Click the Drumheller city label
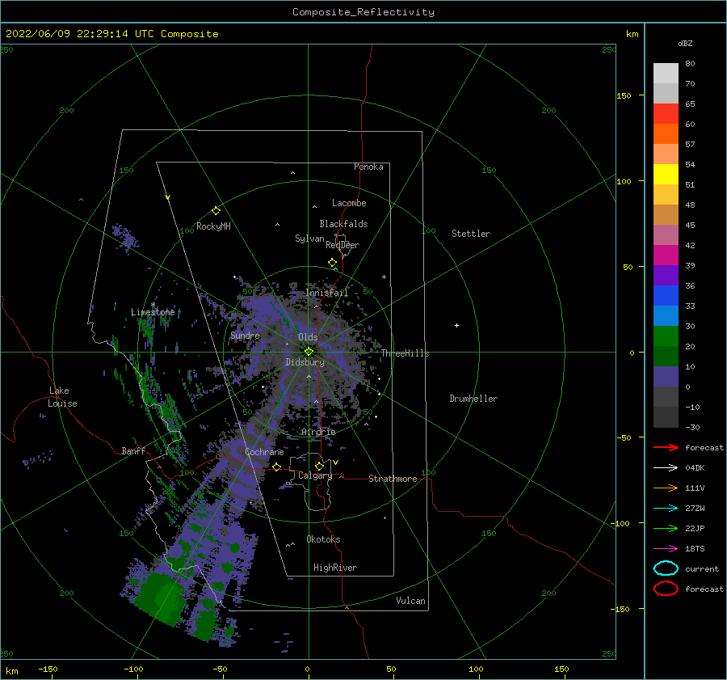This screenshot has height=680, width=727. point(473,399)
